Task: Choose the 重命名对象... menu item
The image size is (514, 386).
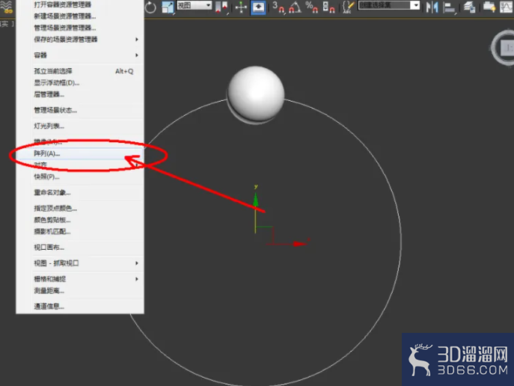Action: 80,193
